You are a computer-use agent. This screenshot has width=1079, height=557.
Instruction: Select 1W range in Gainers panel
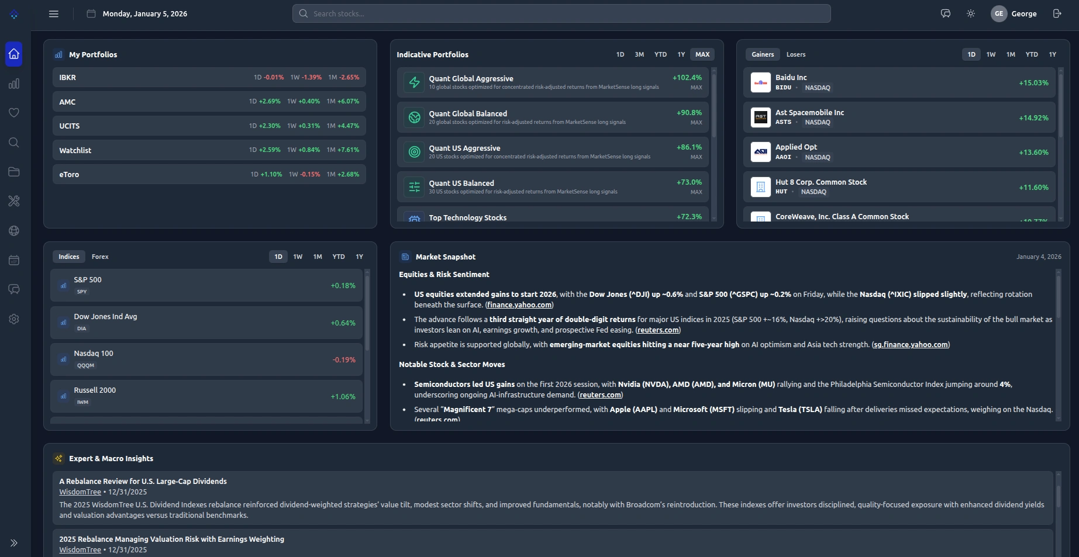click(991, 54)
